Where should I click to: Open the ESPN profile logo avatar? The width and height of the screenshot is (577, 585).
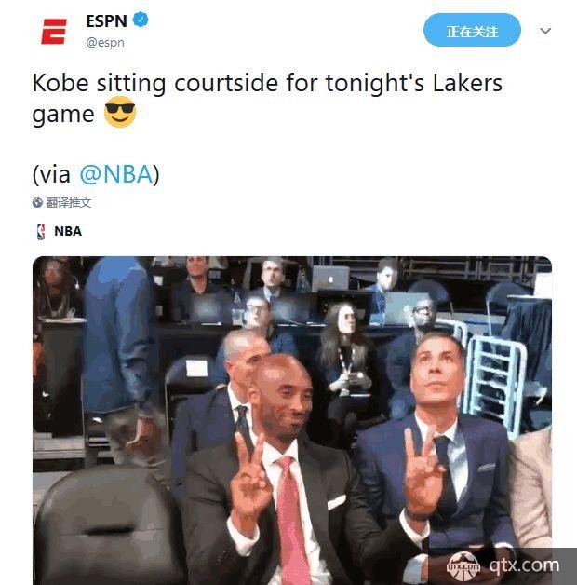(54, 32)
